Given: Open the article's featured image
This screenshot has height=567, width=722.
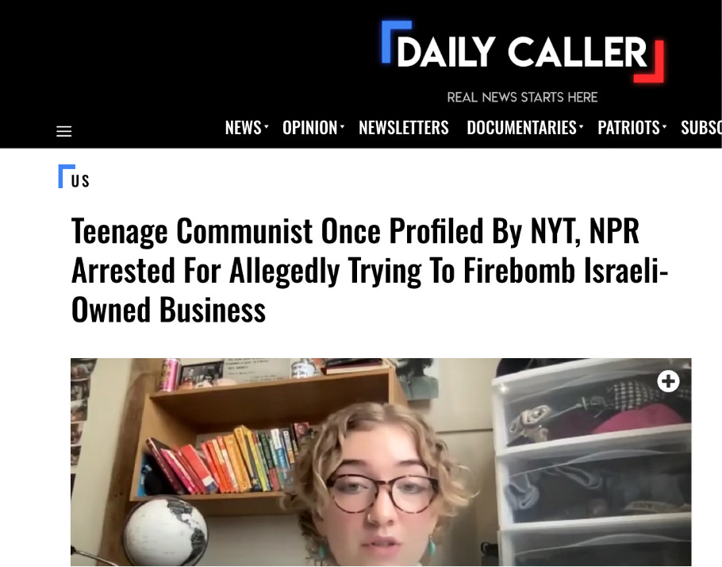Looking at the screenshot, I should [x=381, y=462].
